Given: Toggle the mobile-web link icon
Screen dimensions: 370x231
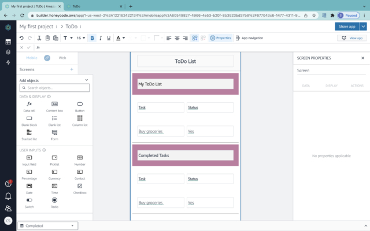Looking at the screenshot, I should [x=47, y=58].
